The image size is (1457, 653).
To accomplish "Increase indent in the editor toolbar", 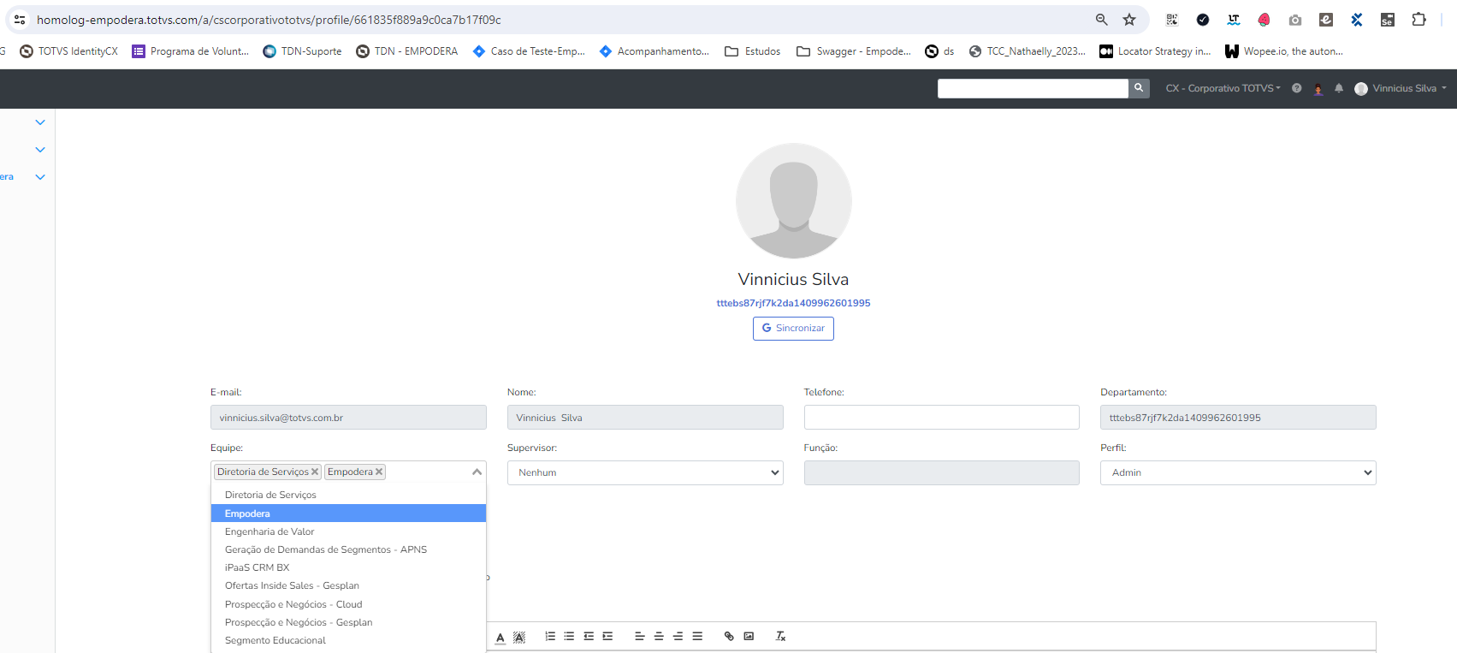I will 607,636.
